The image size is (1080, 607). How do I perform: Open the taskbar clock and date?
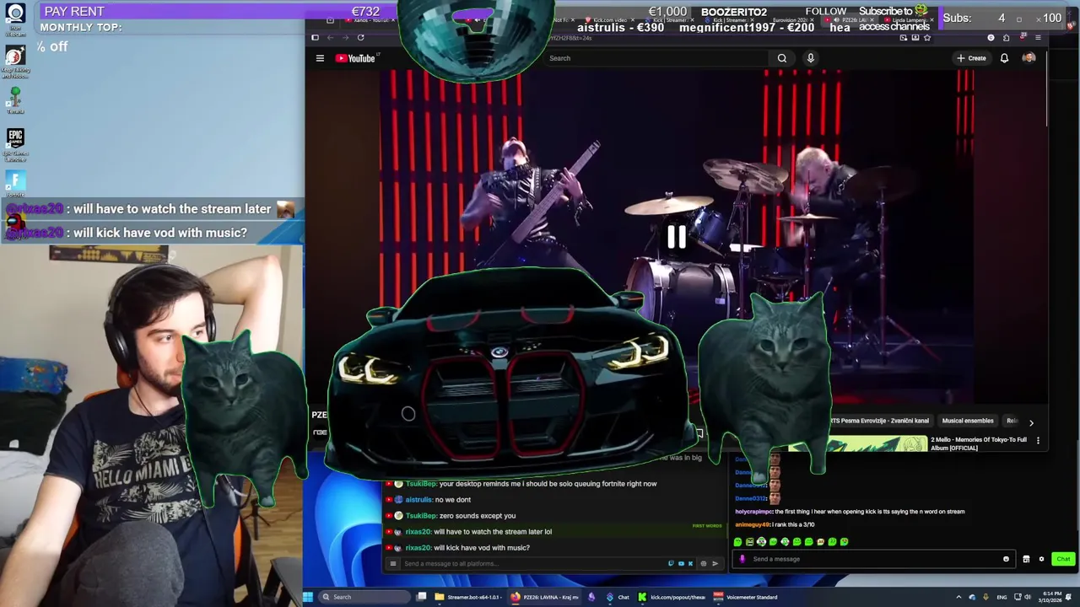coord(1051,597)
